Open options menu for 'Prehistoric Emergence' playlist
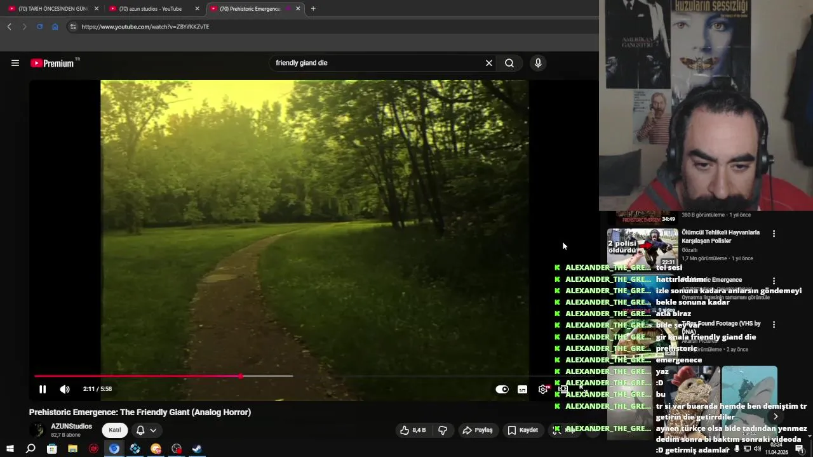Viewport: 813px width, 457px height. pos(774,281)
